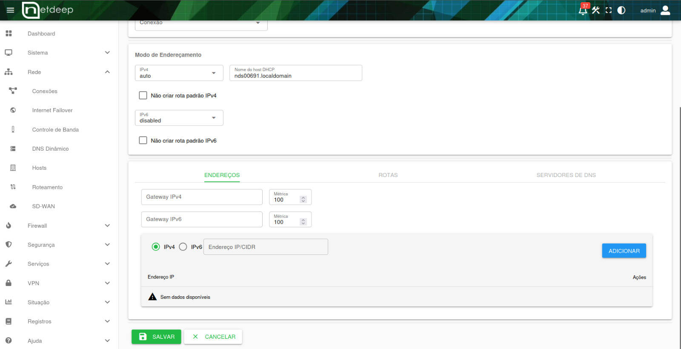
Task: Open the hamburger menu icon
Action: point(10,10)
